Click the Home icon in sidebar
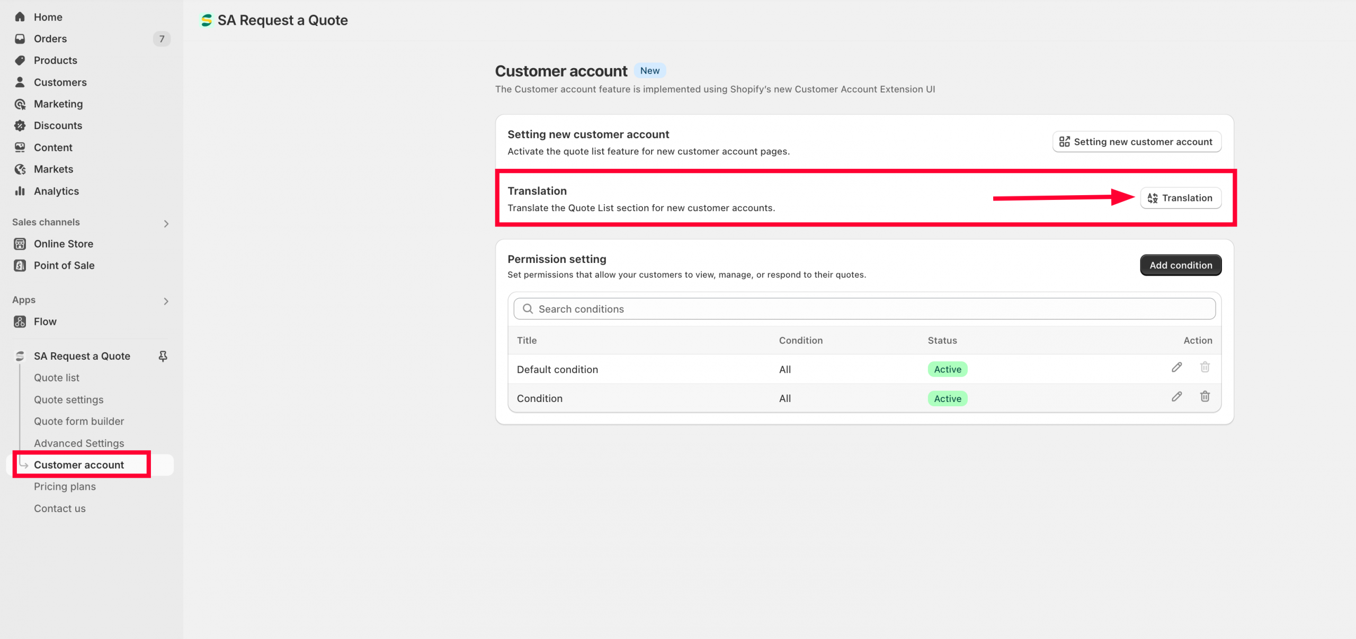This screenshot has height=639, width=1356. click(x=20, y=17)
